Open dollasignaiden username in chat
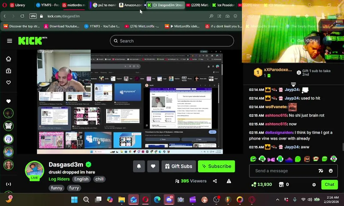Image resolution: width=344 pixels, height=206 pixels. tap(279, 132)
